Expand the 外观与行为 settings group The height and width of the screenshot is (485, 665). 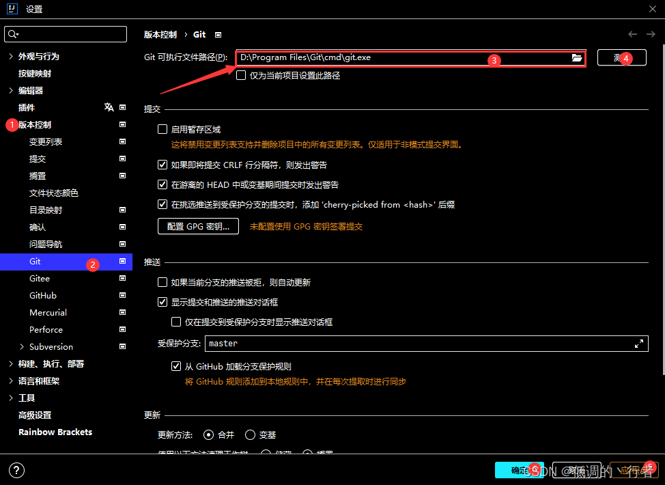11,57
